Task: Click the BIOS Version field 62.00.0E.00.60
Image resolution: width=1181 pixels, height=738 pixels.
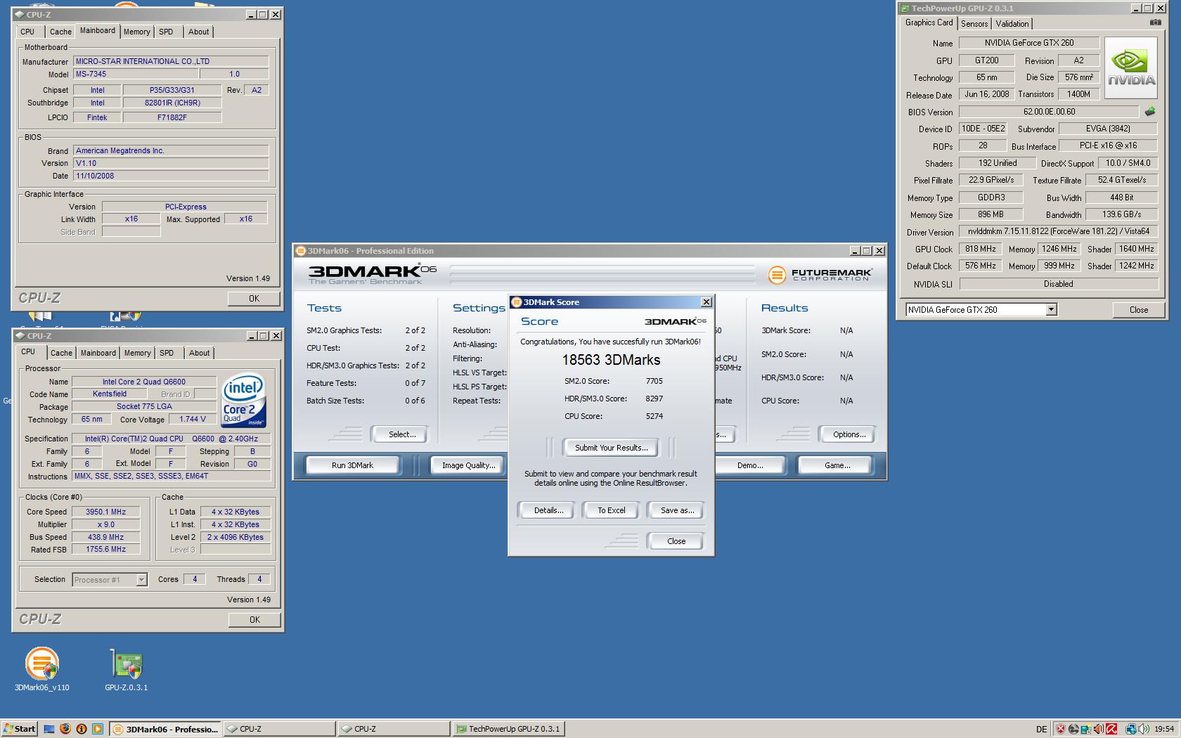Action: tap(1049, 112)
